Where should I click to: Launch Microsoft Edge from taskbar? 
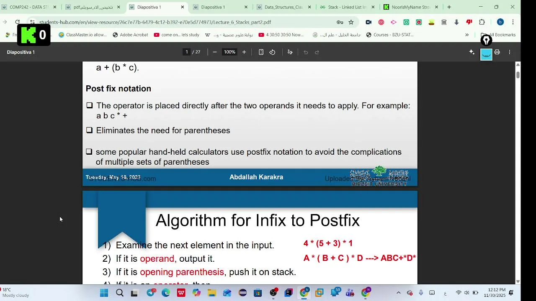[x=166, y=293]
